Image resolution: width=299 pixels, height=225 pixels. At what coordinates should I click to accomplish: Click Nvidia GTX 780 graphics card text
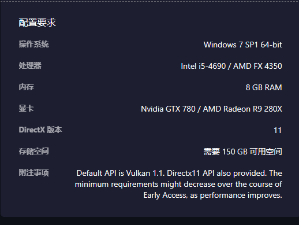pyautogui.click(x=168, y=109)
